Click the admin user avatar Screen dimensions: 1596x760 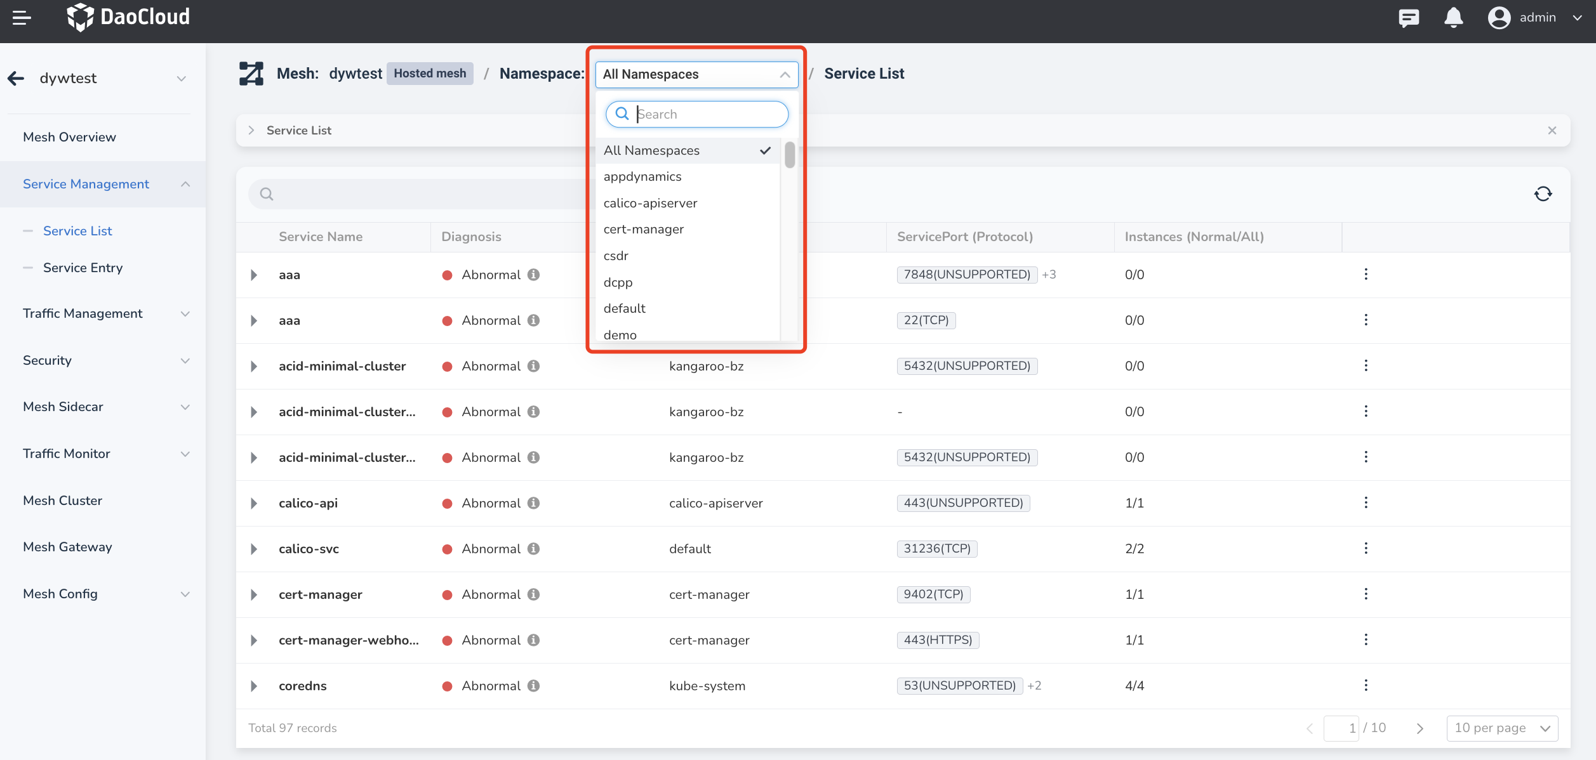[1499, 18]
